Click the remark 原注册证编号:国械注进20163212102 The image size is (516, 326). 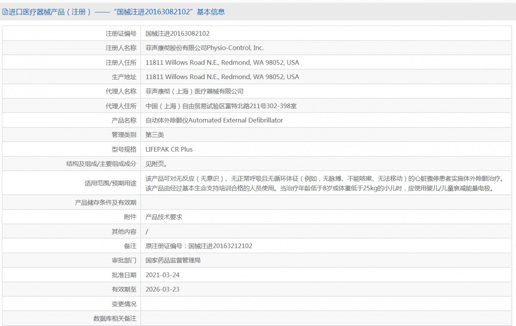tap(199, 246)
